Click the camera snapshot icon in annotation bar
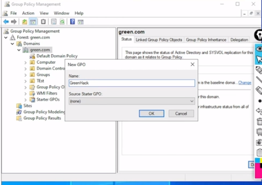Viewport: 262px width, 185px height. tap(259, 142)
